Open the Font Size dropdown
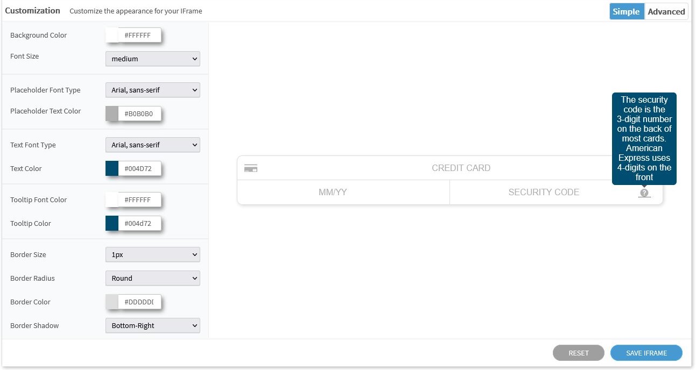Screen dimensions: 696x370 click(x=152, y=59)
